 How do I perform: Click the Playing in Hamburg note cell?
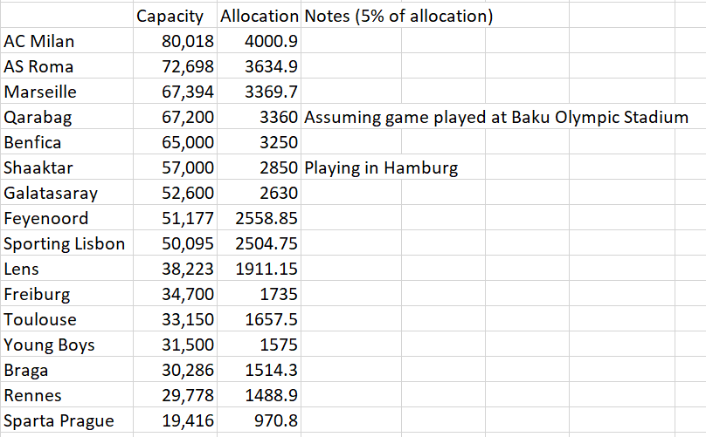(381, 167)
